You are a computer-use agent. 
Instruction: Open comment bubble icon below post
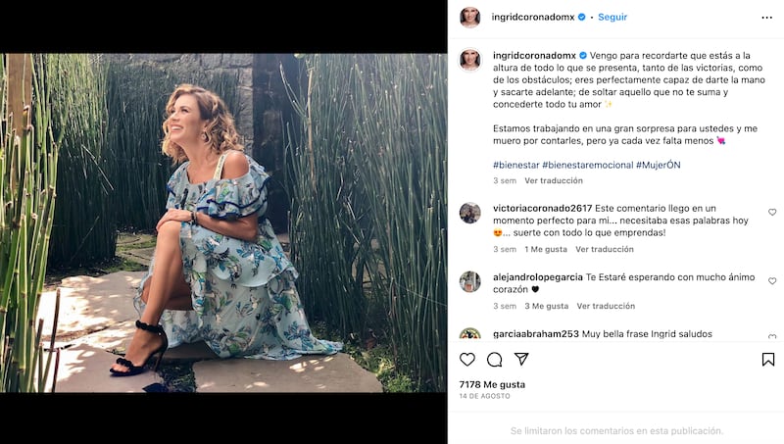coord(494,359)
